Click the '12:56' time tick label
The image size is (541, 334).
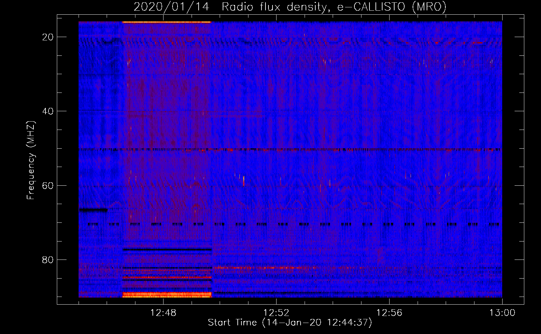point(389,313)
